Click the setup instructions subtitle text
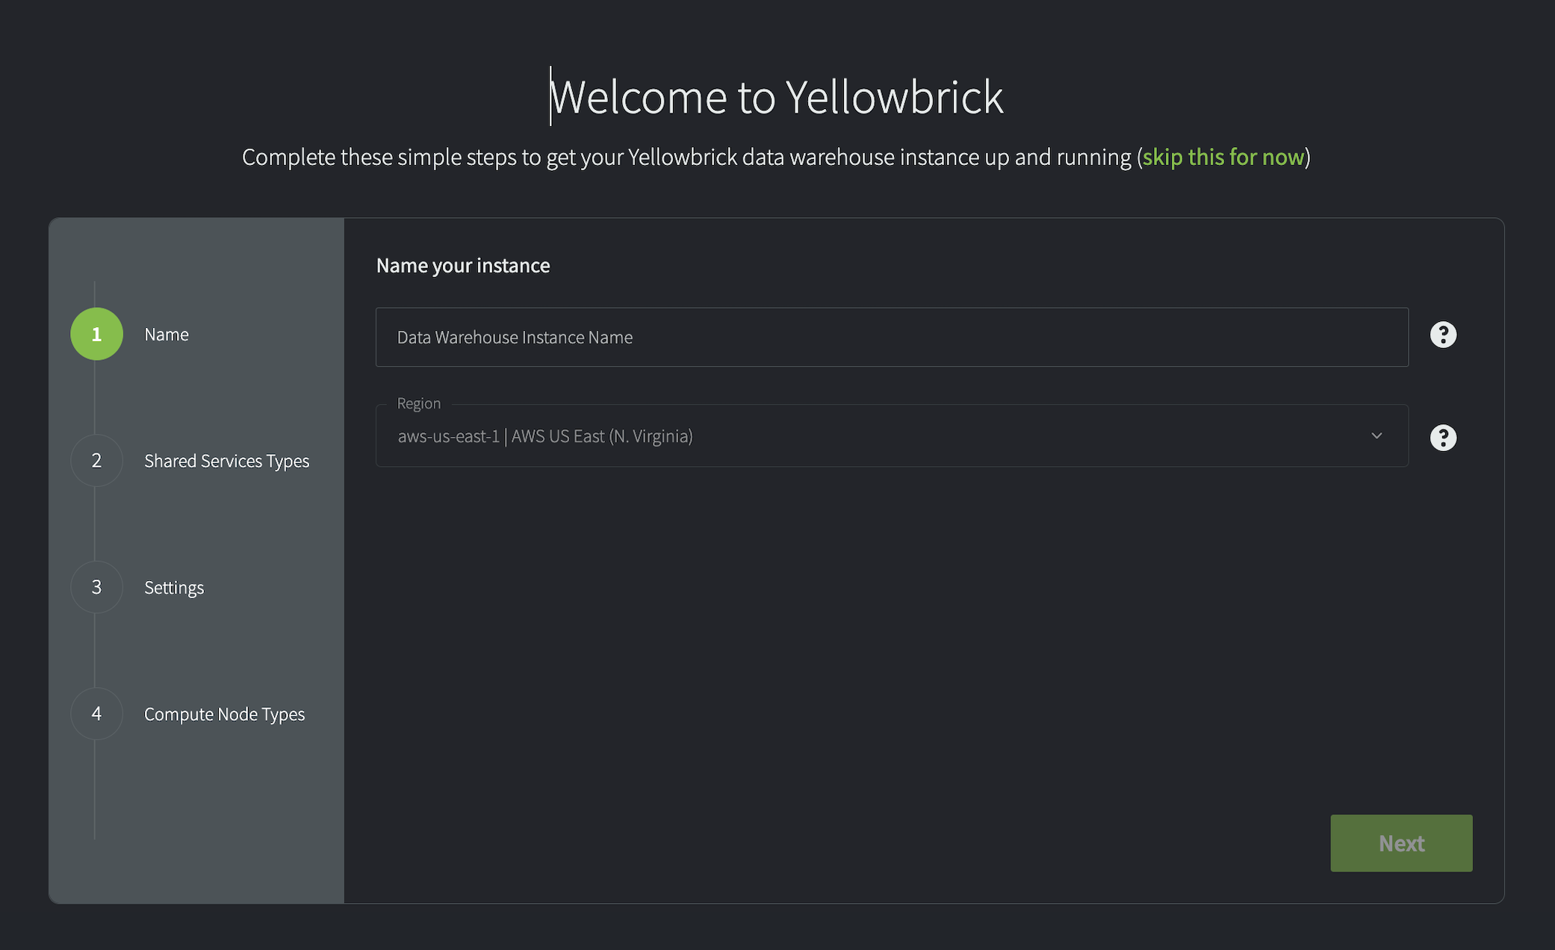Viewport: 1555px width, 950px height. 687,157
